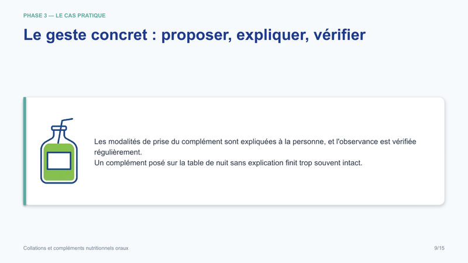Click the word 'régulièrement.' in the card
Image resolution: width=468 pixels, height=263 pixels.
click(118, 153)
